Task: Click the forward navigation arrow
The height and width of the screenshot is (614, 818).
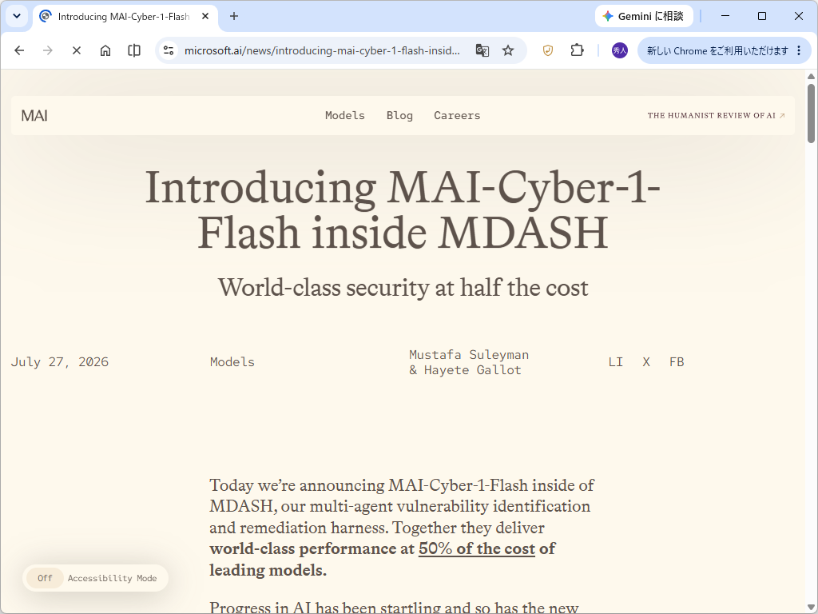Action: [47, 50]
